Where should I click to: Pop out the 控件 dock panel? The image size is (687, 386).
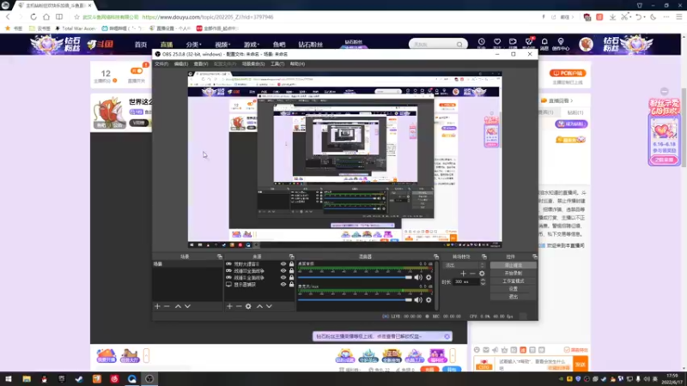tap(535, 256)
